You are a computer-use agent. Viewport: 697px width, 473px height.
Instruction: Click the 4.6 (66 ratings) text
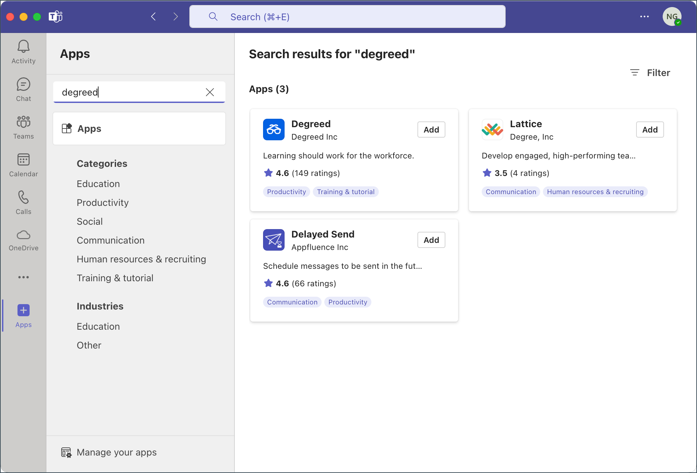306,284
